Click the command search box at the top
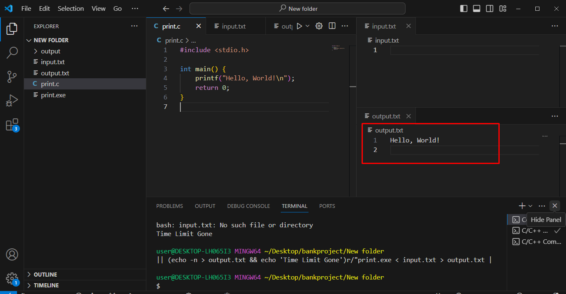The width and height of the screenshot is (566, 294). coord(297,8)
